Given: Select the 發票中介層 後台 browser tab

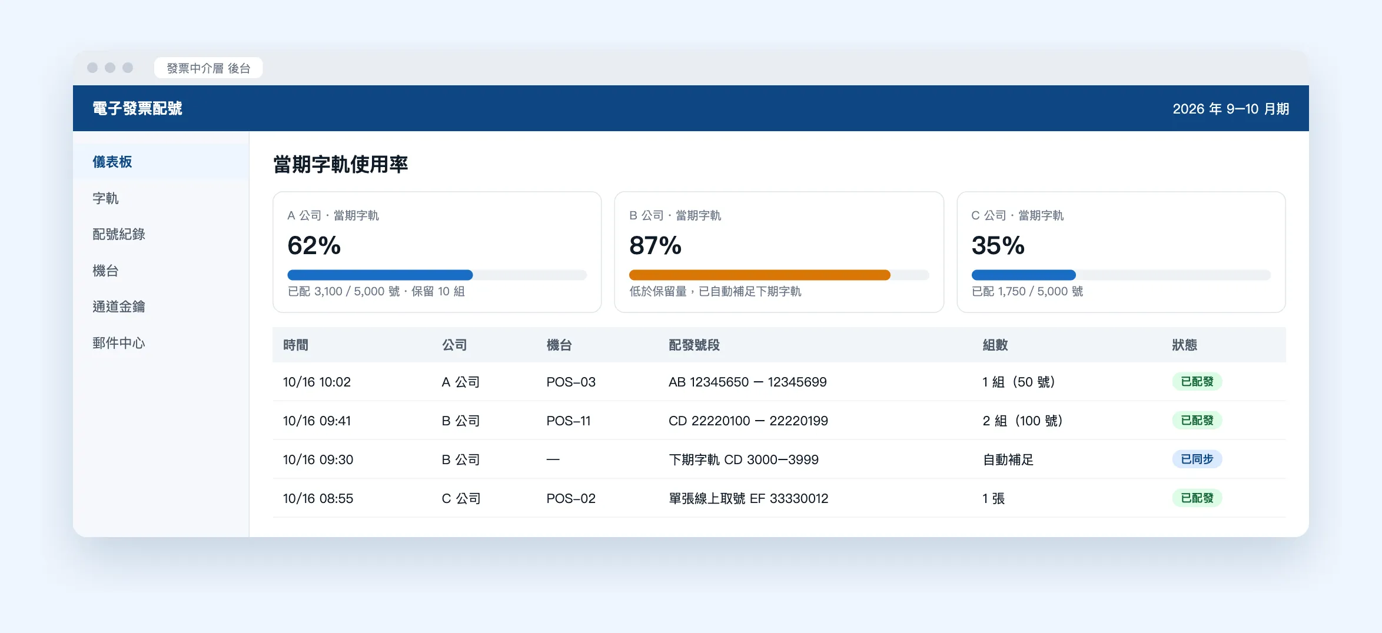Looking at the screenshot, I should point(208,68).
